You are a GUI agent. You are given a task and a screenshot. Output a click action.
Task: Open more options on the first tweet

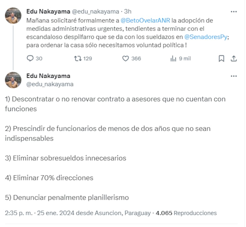point(234,11)
